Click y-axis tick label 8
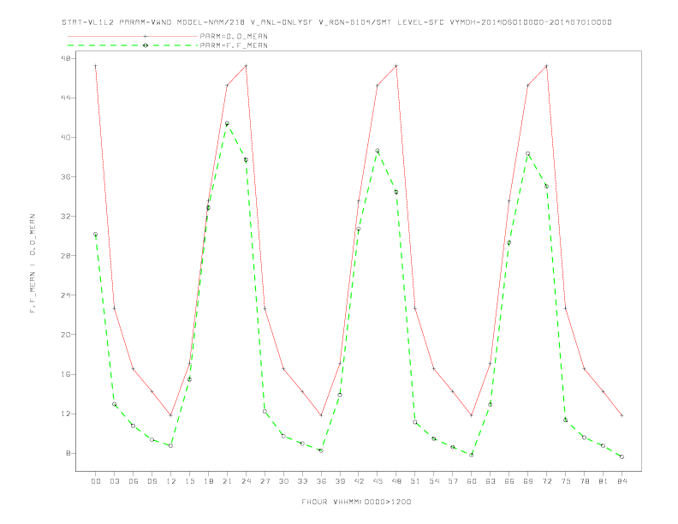 (x=68, y=454)
